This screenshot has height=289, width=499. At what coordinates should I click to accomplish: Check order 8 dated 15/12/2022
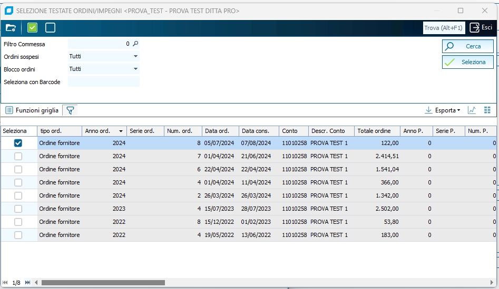coord(18,222)
